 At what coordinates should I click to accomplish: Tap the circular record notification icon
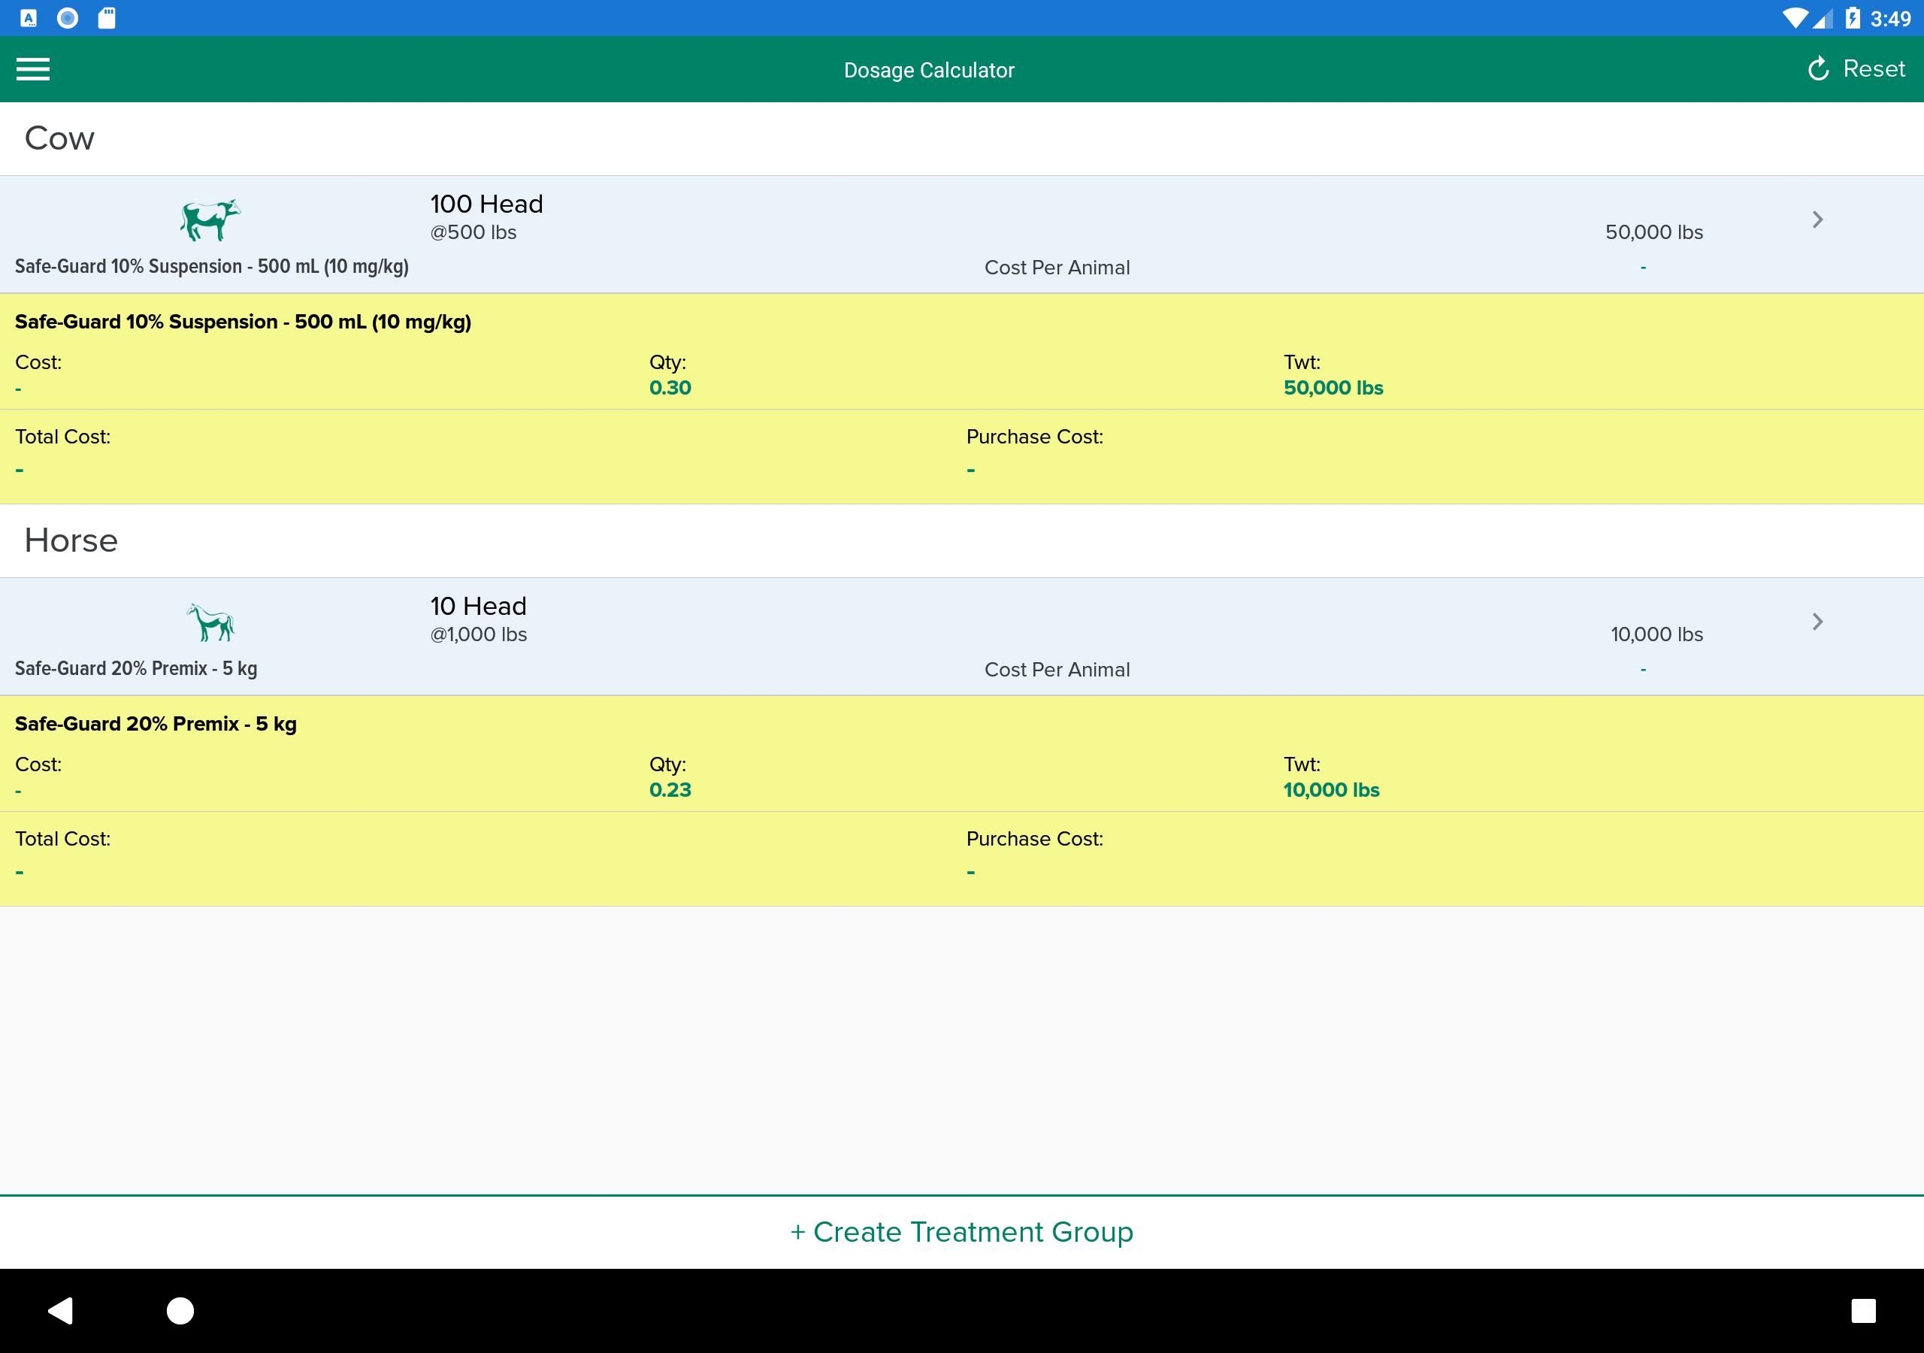(68, 19)
